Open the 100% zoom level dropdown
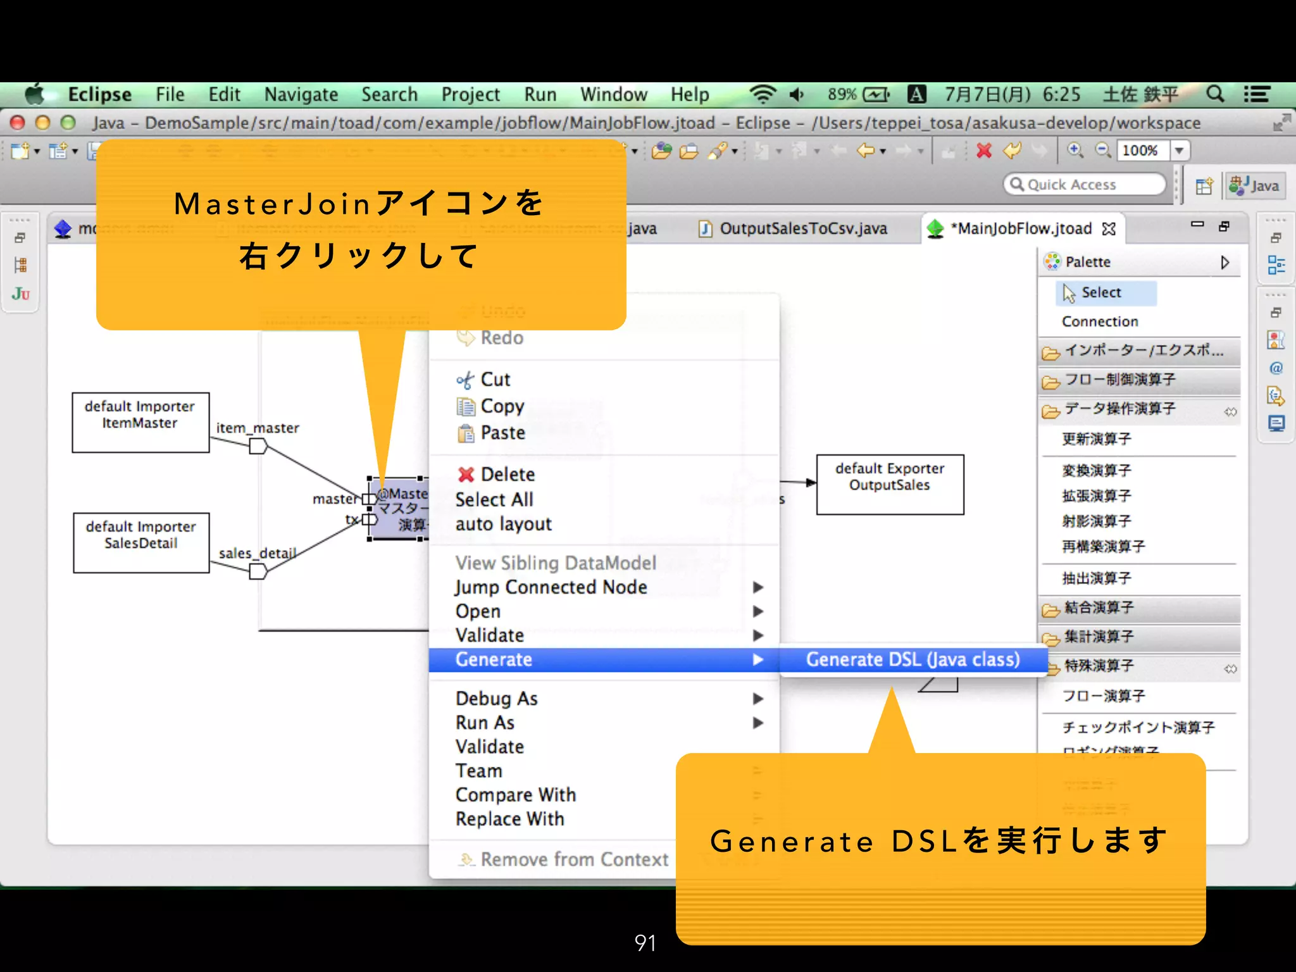The width and height of the screenshot is (1296, 972). [1179, 151]
